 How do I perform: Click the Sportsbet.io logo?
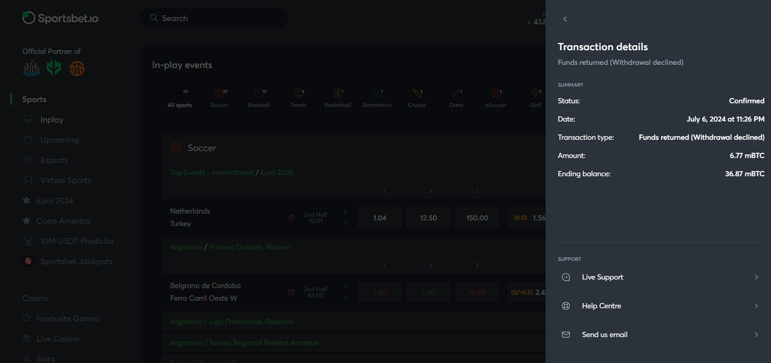click(60, 18)
